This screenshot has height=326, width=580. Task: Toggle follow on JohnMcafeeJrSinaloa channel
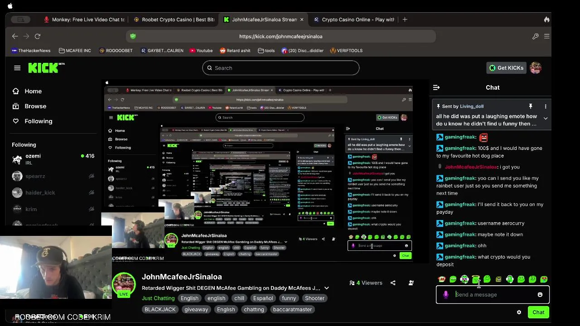pos(411,283)
